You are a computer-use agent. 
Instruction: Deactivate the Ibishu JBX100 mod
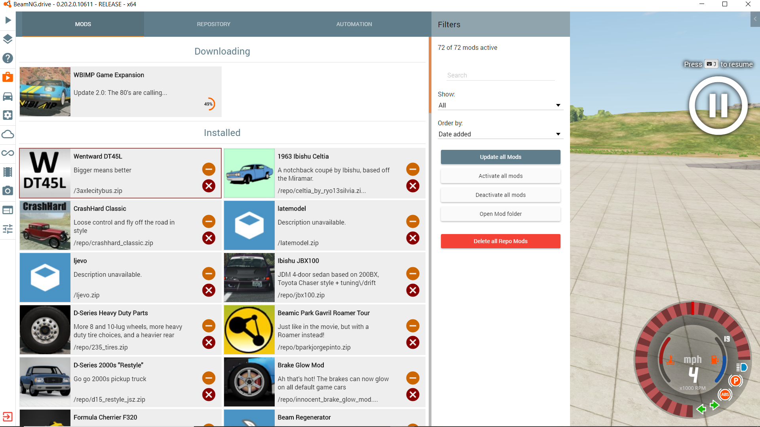[x=413, y=274]
